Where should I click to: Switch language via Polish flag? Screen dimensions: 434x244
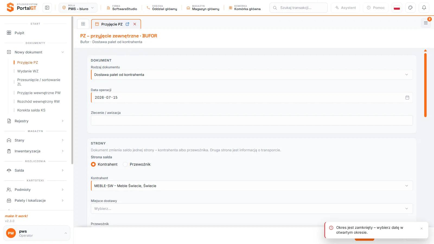click(397, 8)
